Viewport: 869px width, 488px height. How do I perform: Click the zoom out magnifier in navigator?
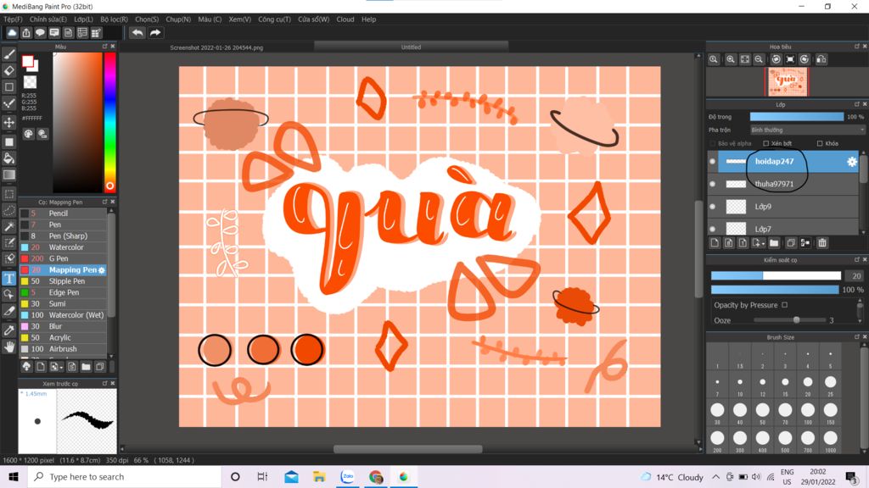759,59
